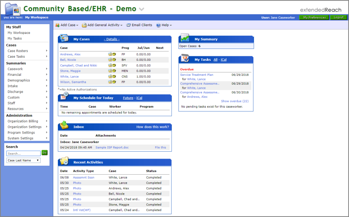Click the Help question mark icon
Screen dimensions: 349x217
click(158, 25)
